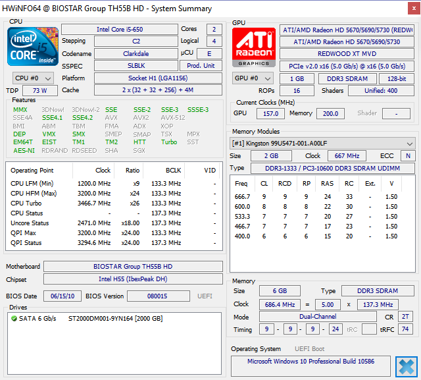Select the Clarkdale codename value

coord(136,53)
